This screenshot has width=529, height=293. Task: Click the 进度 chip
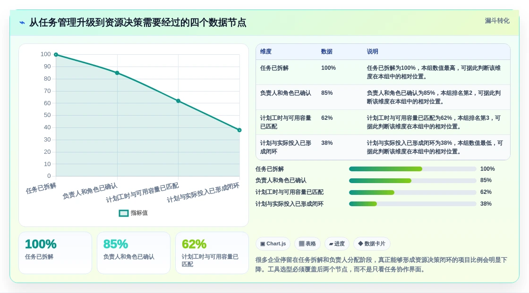[x=337, y=244]
